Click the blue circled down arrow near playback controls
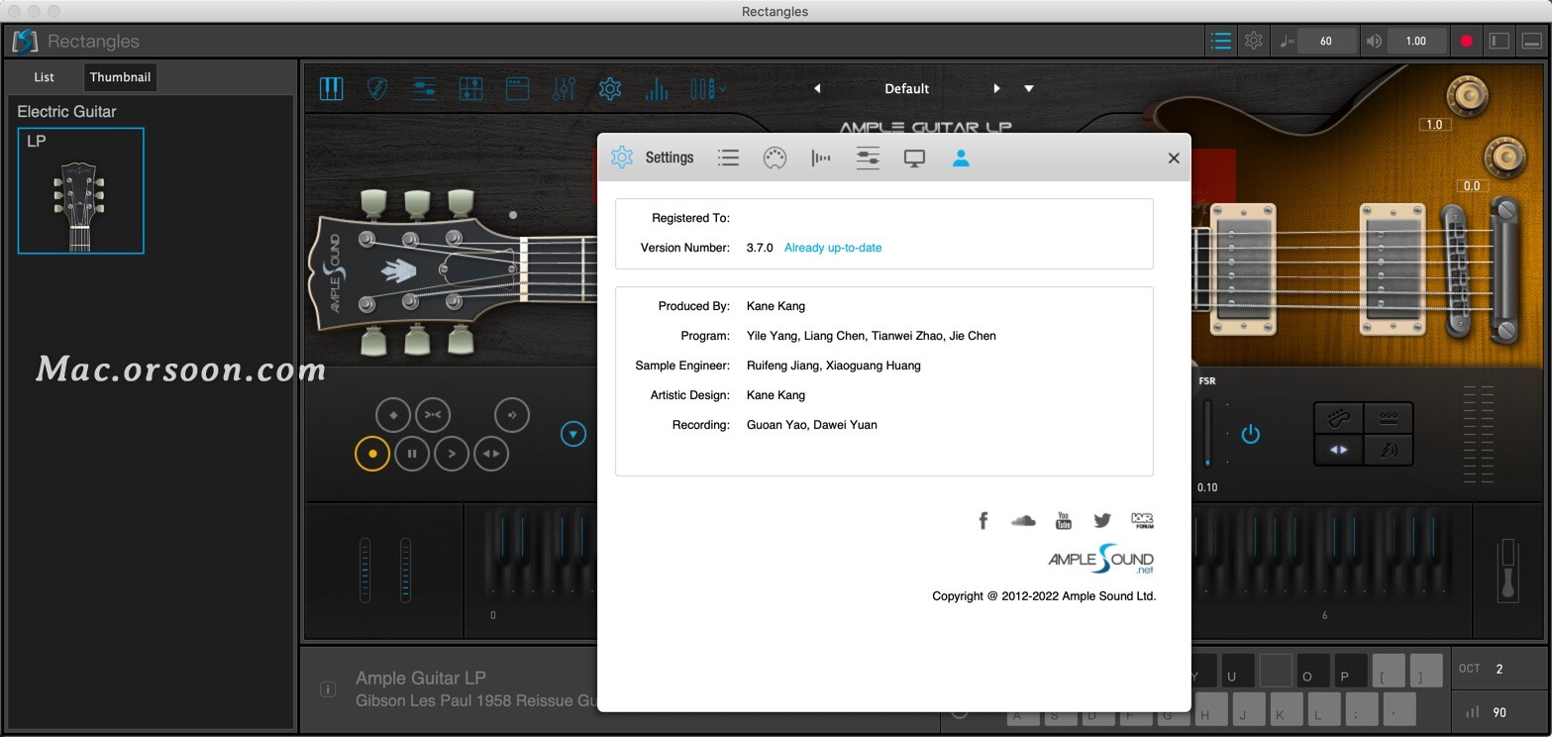 [572, 433]
